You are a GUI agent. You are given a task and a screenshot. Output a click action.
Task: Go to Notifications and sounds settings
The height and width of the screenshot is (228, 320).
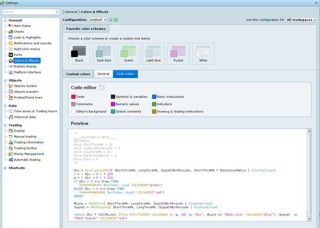[x=32, y=43]
